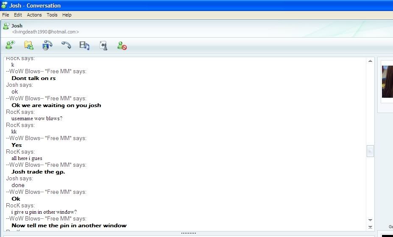Click Josh's email address livingdeath1990@hotmail.com

45,32
